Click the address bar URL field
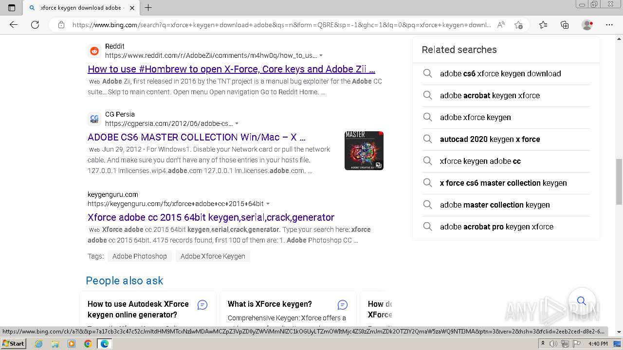This screenshot has height=350, width=623. [281, 25]
